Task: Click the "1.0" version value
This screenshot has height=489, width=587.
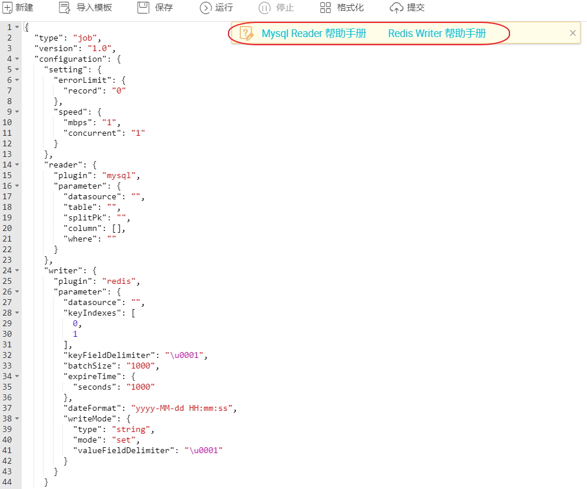Action: [x=99, y=48]
